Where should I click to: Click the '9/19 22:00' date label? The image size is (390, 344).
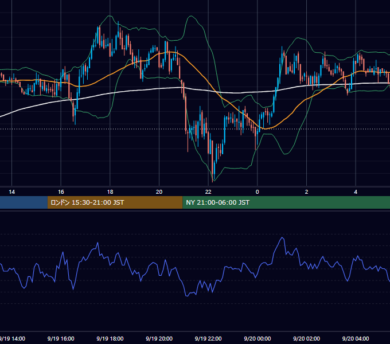[208, 338]
